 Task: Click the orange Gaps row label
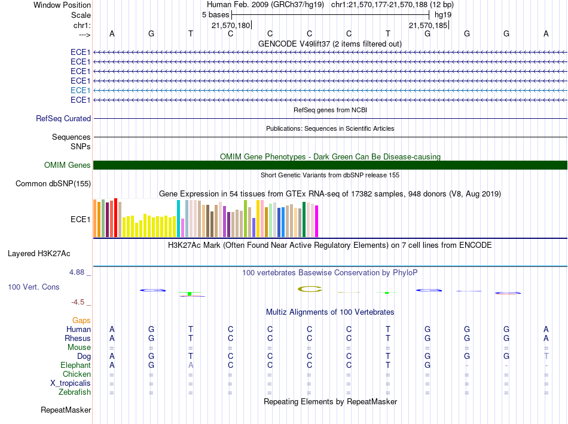(81, 321)
